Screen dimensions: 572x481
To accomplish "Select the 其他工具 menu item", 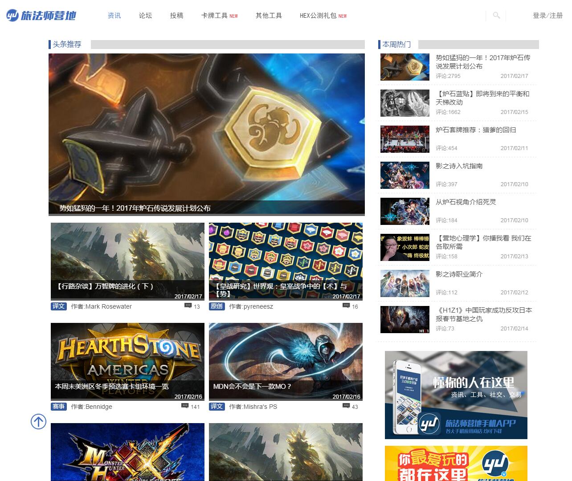I will [x=269, y=16].
